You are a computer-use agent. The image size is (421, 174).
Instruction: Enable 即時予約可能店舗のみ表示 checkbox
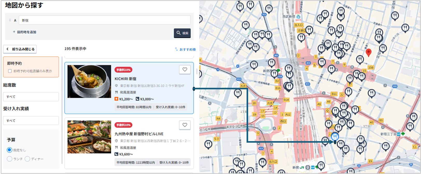coord(10,71)
